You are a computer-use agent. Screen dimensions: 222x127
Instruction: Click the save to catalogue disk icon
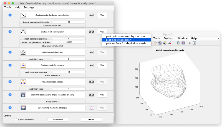(x=23, y=108)
